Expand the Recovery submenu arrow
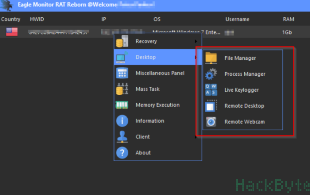The width and height of the screenshot is (310, 195). coord(196,41)
